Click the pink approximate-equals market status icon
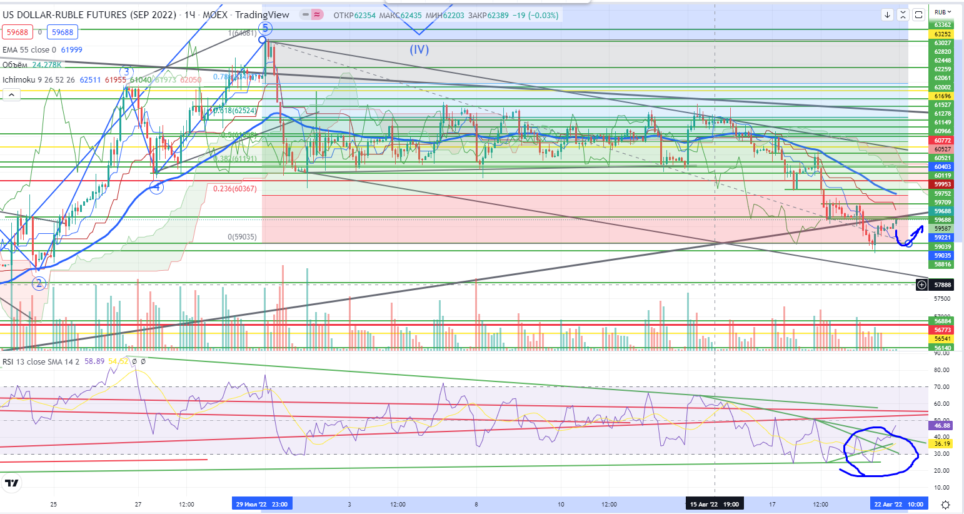The height and width of the screenshot is (514, 964). click(317, 14)
